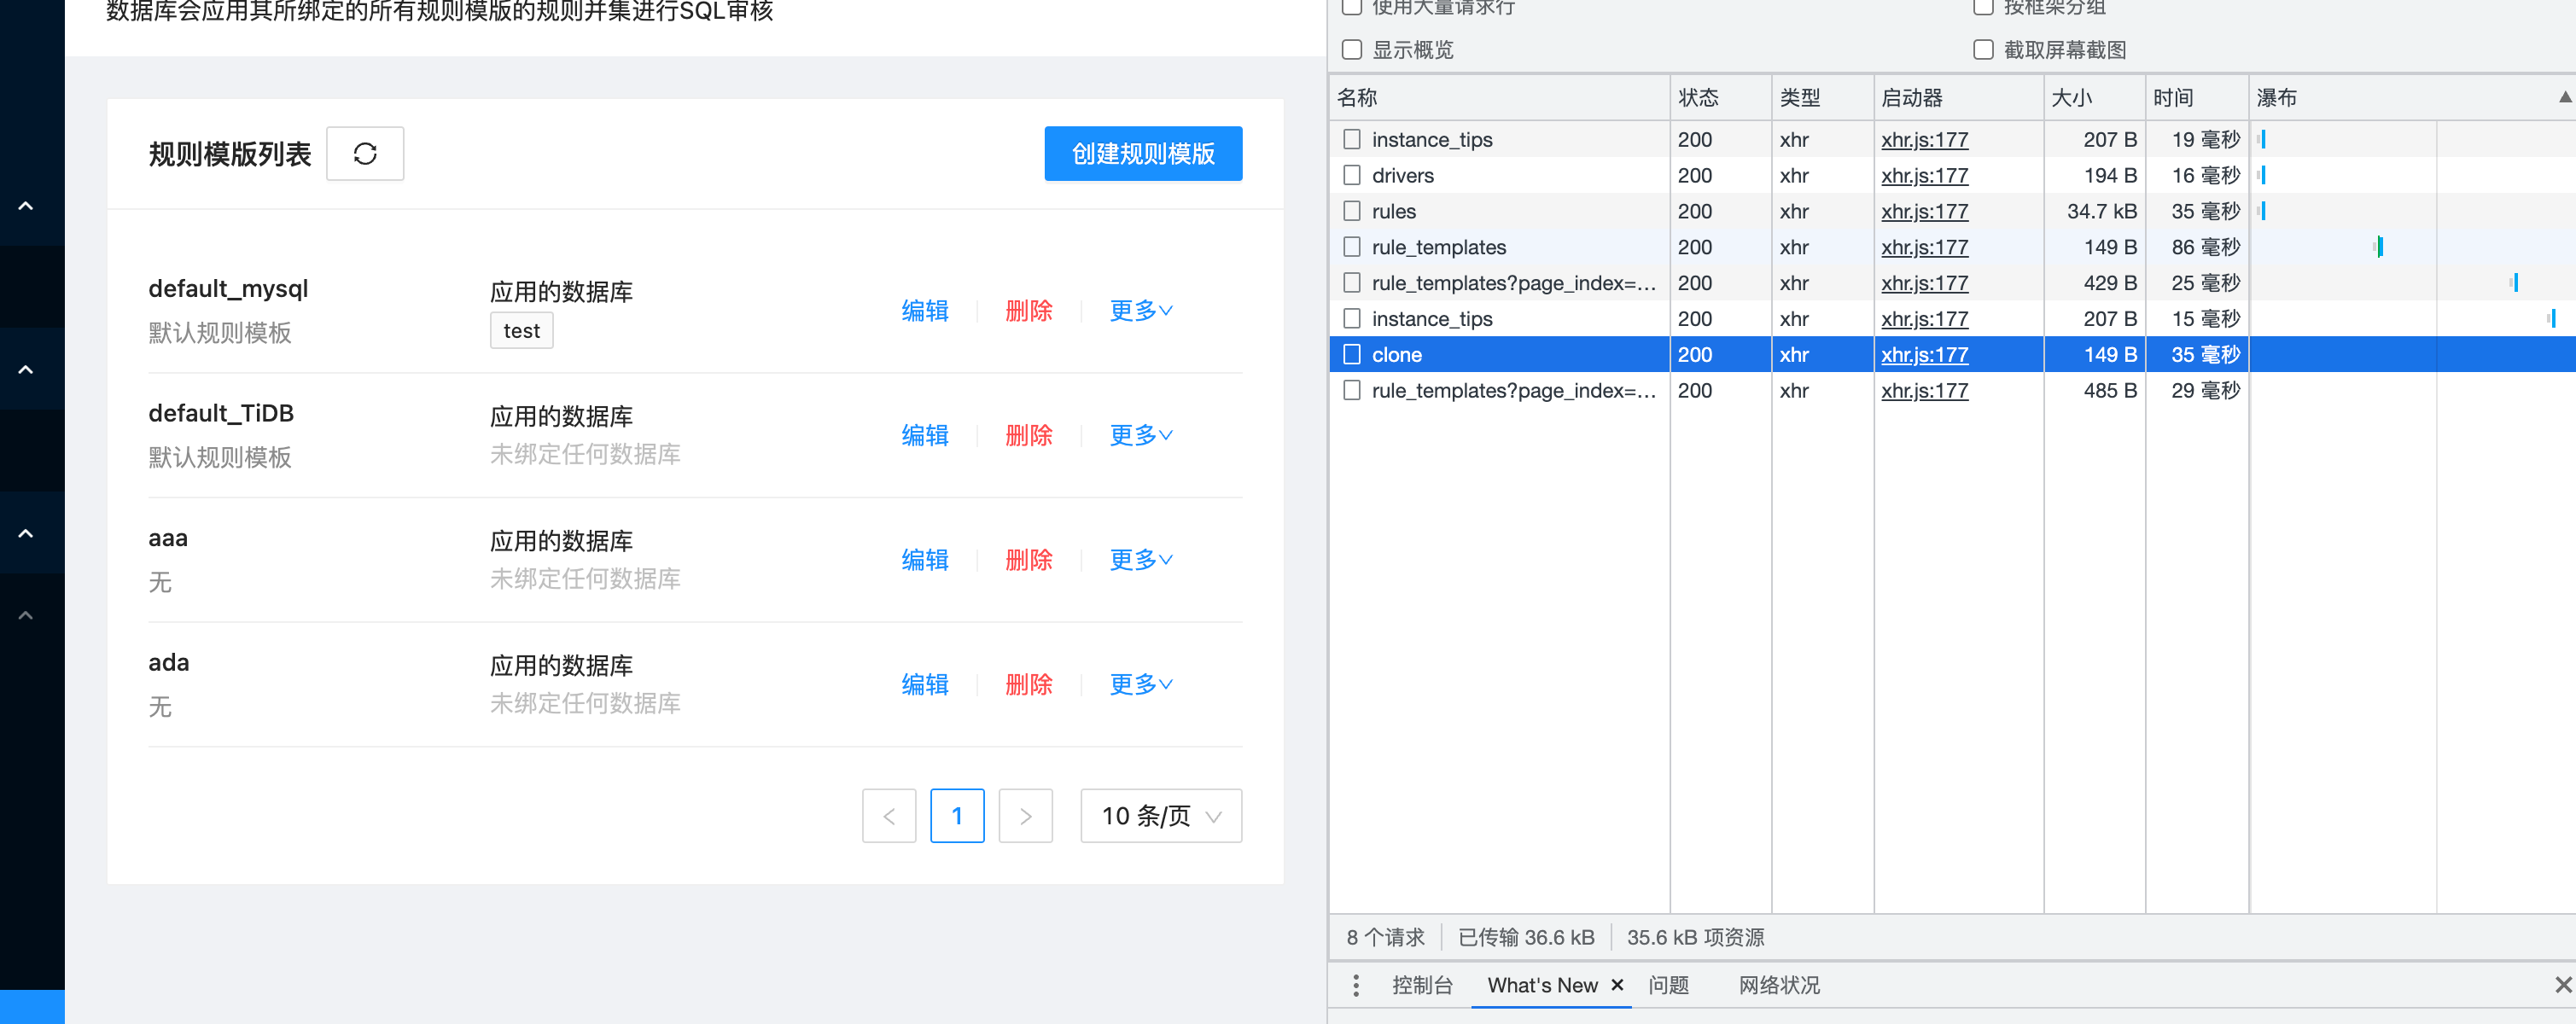Collapse the topmost left sidebar chevron
Viewport: 2576px width, 1024px height.
pos(23,204)
